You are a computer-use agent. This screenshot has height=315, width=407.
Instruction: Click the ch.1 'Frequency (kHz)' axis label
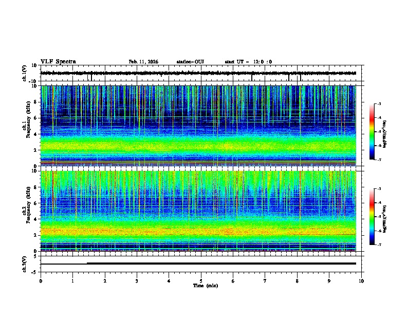point(28,120)
